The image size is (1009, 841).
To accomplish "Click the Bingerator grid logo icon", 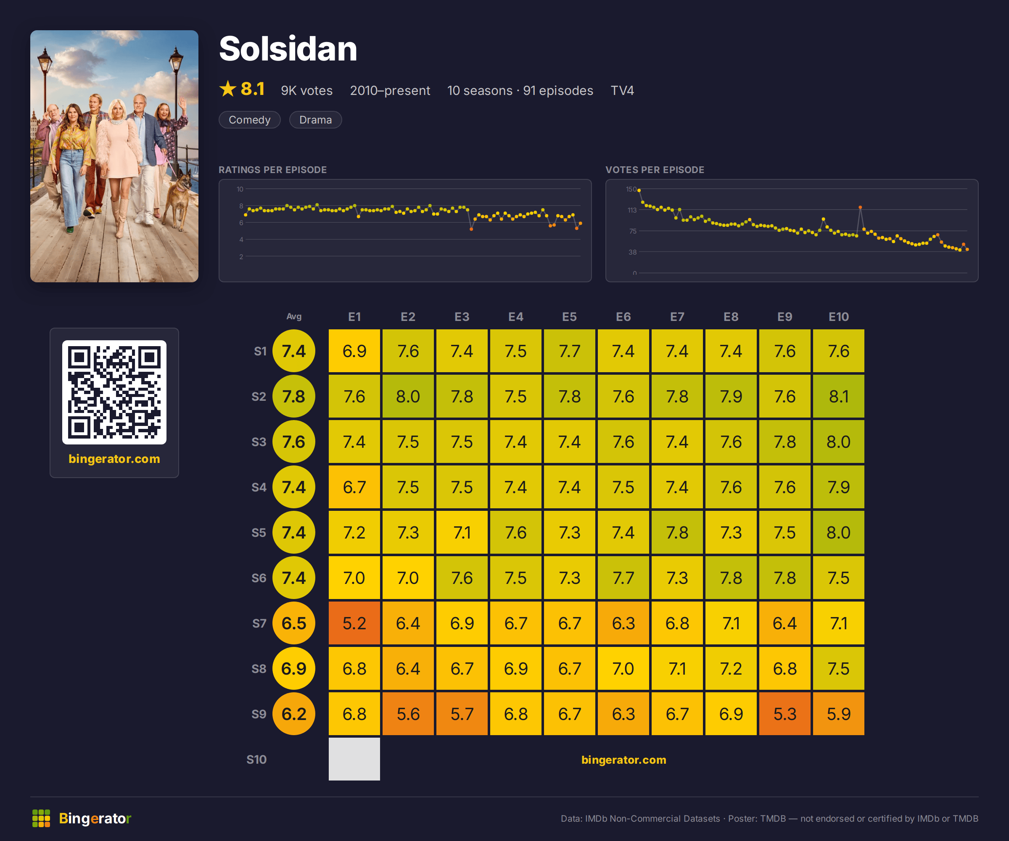I will pos(41,818).
